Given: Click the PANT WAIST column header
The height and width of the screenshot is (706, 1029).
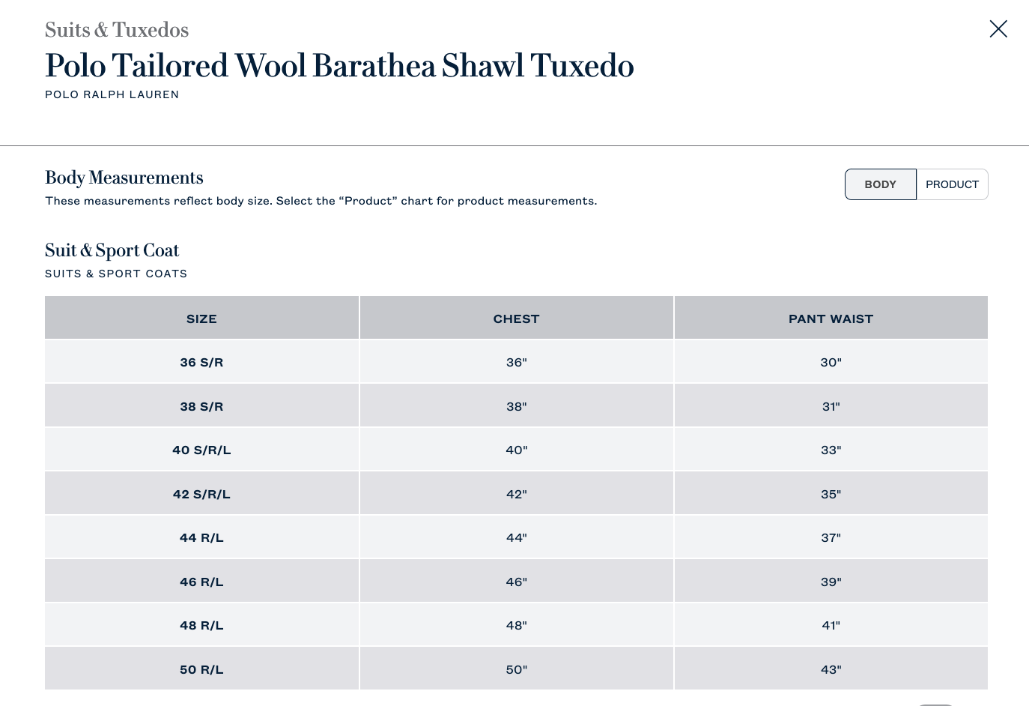Looking at the screenshot, I should (831, 319).
